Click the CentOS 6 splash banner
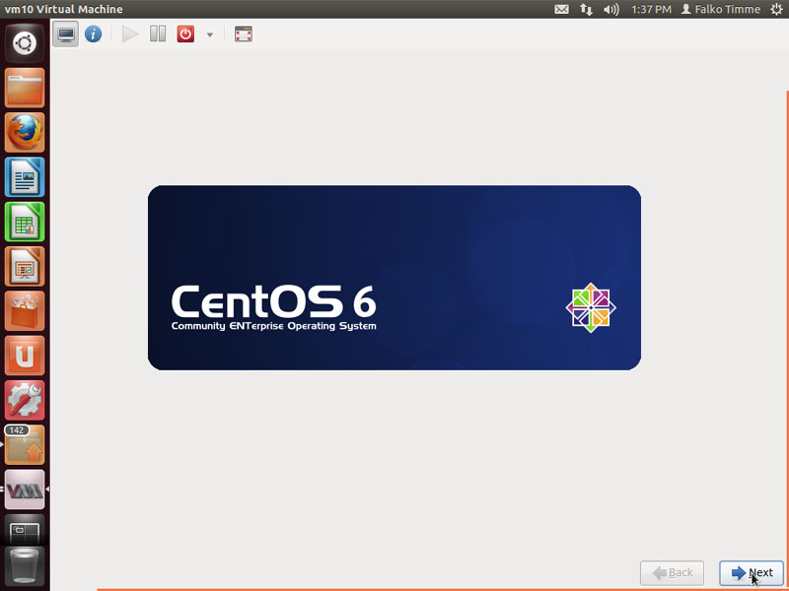Screen dimensions: 789x591 394,278
